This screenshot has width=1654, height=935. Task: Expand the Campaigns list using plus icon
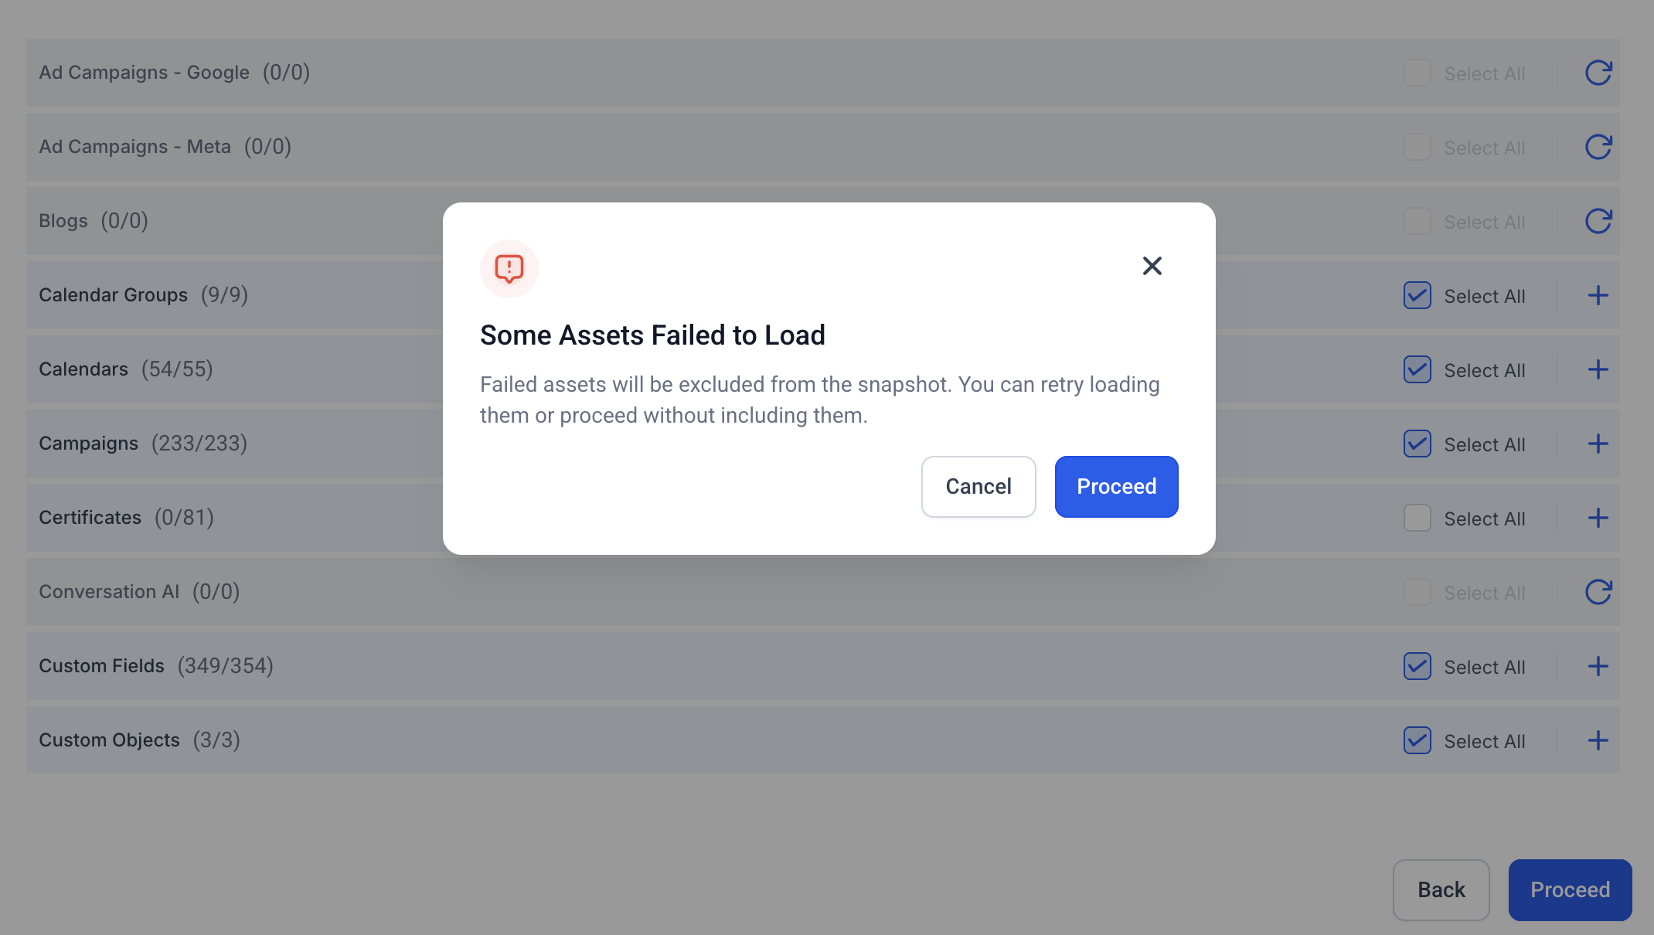click(x=1598, y=444)
